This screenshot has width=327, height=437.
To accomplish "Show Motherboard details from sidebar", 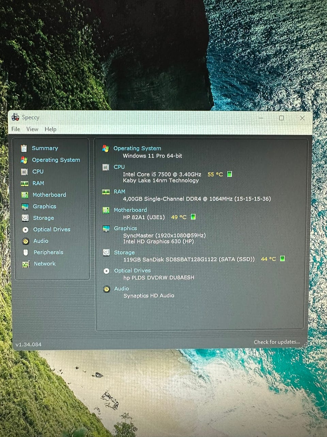I will [49, 195].
